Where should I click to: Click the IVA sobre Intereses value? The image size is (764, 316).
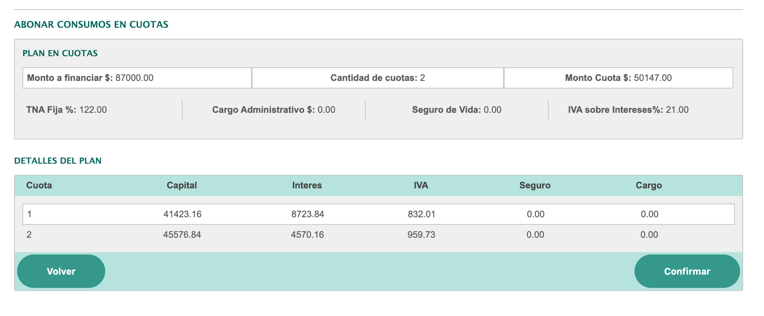[x=677, y=110]
